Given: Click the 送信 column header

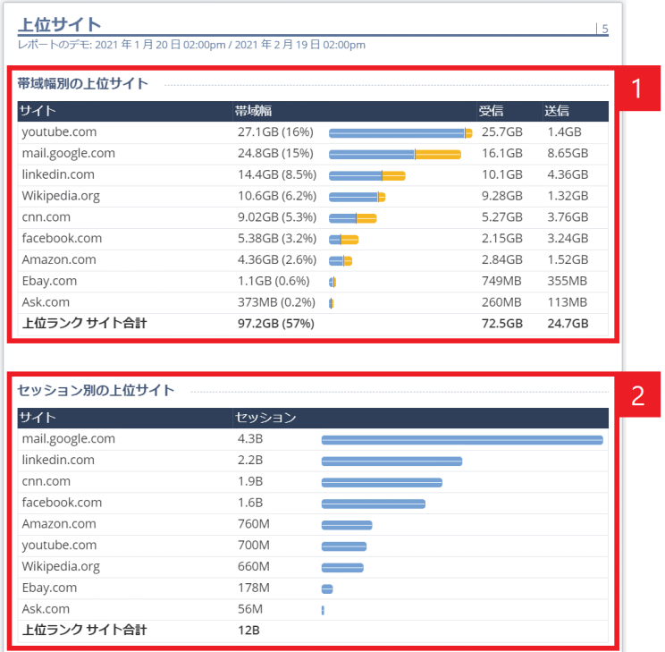Looking at the screenshot, I should tap(557, 111).
